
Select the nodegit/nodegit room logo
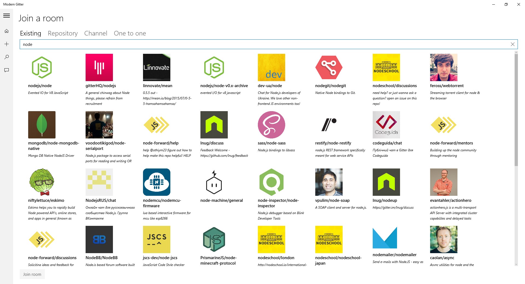[x=329, y=67]
